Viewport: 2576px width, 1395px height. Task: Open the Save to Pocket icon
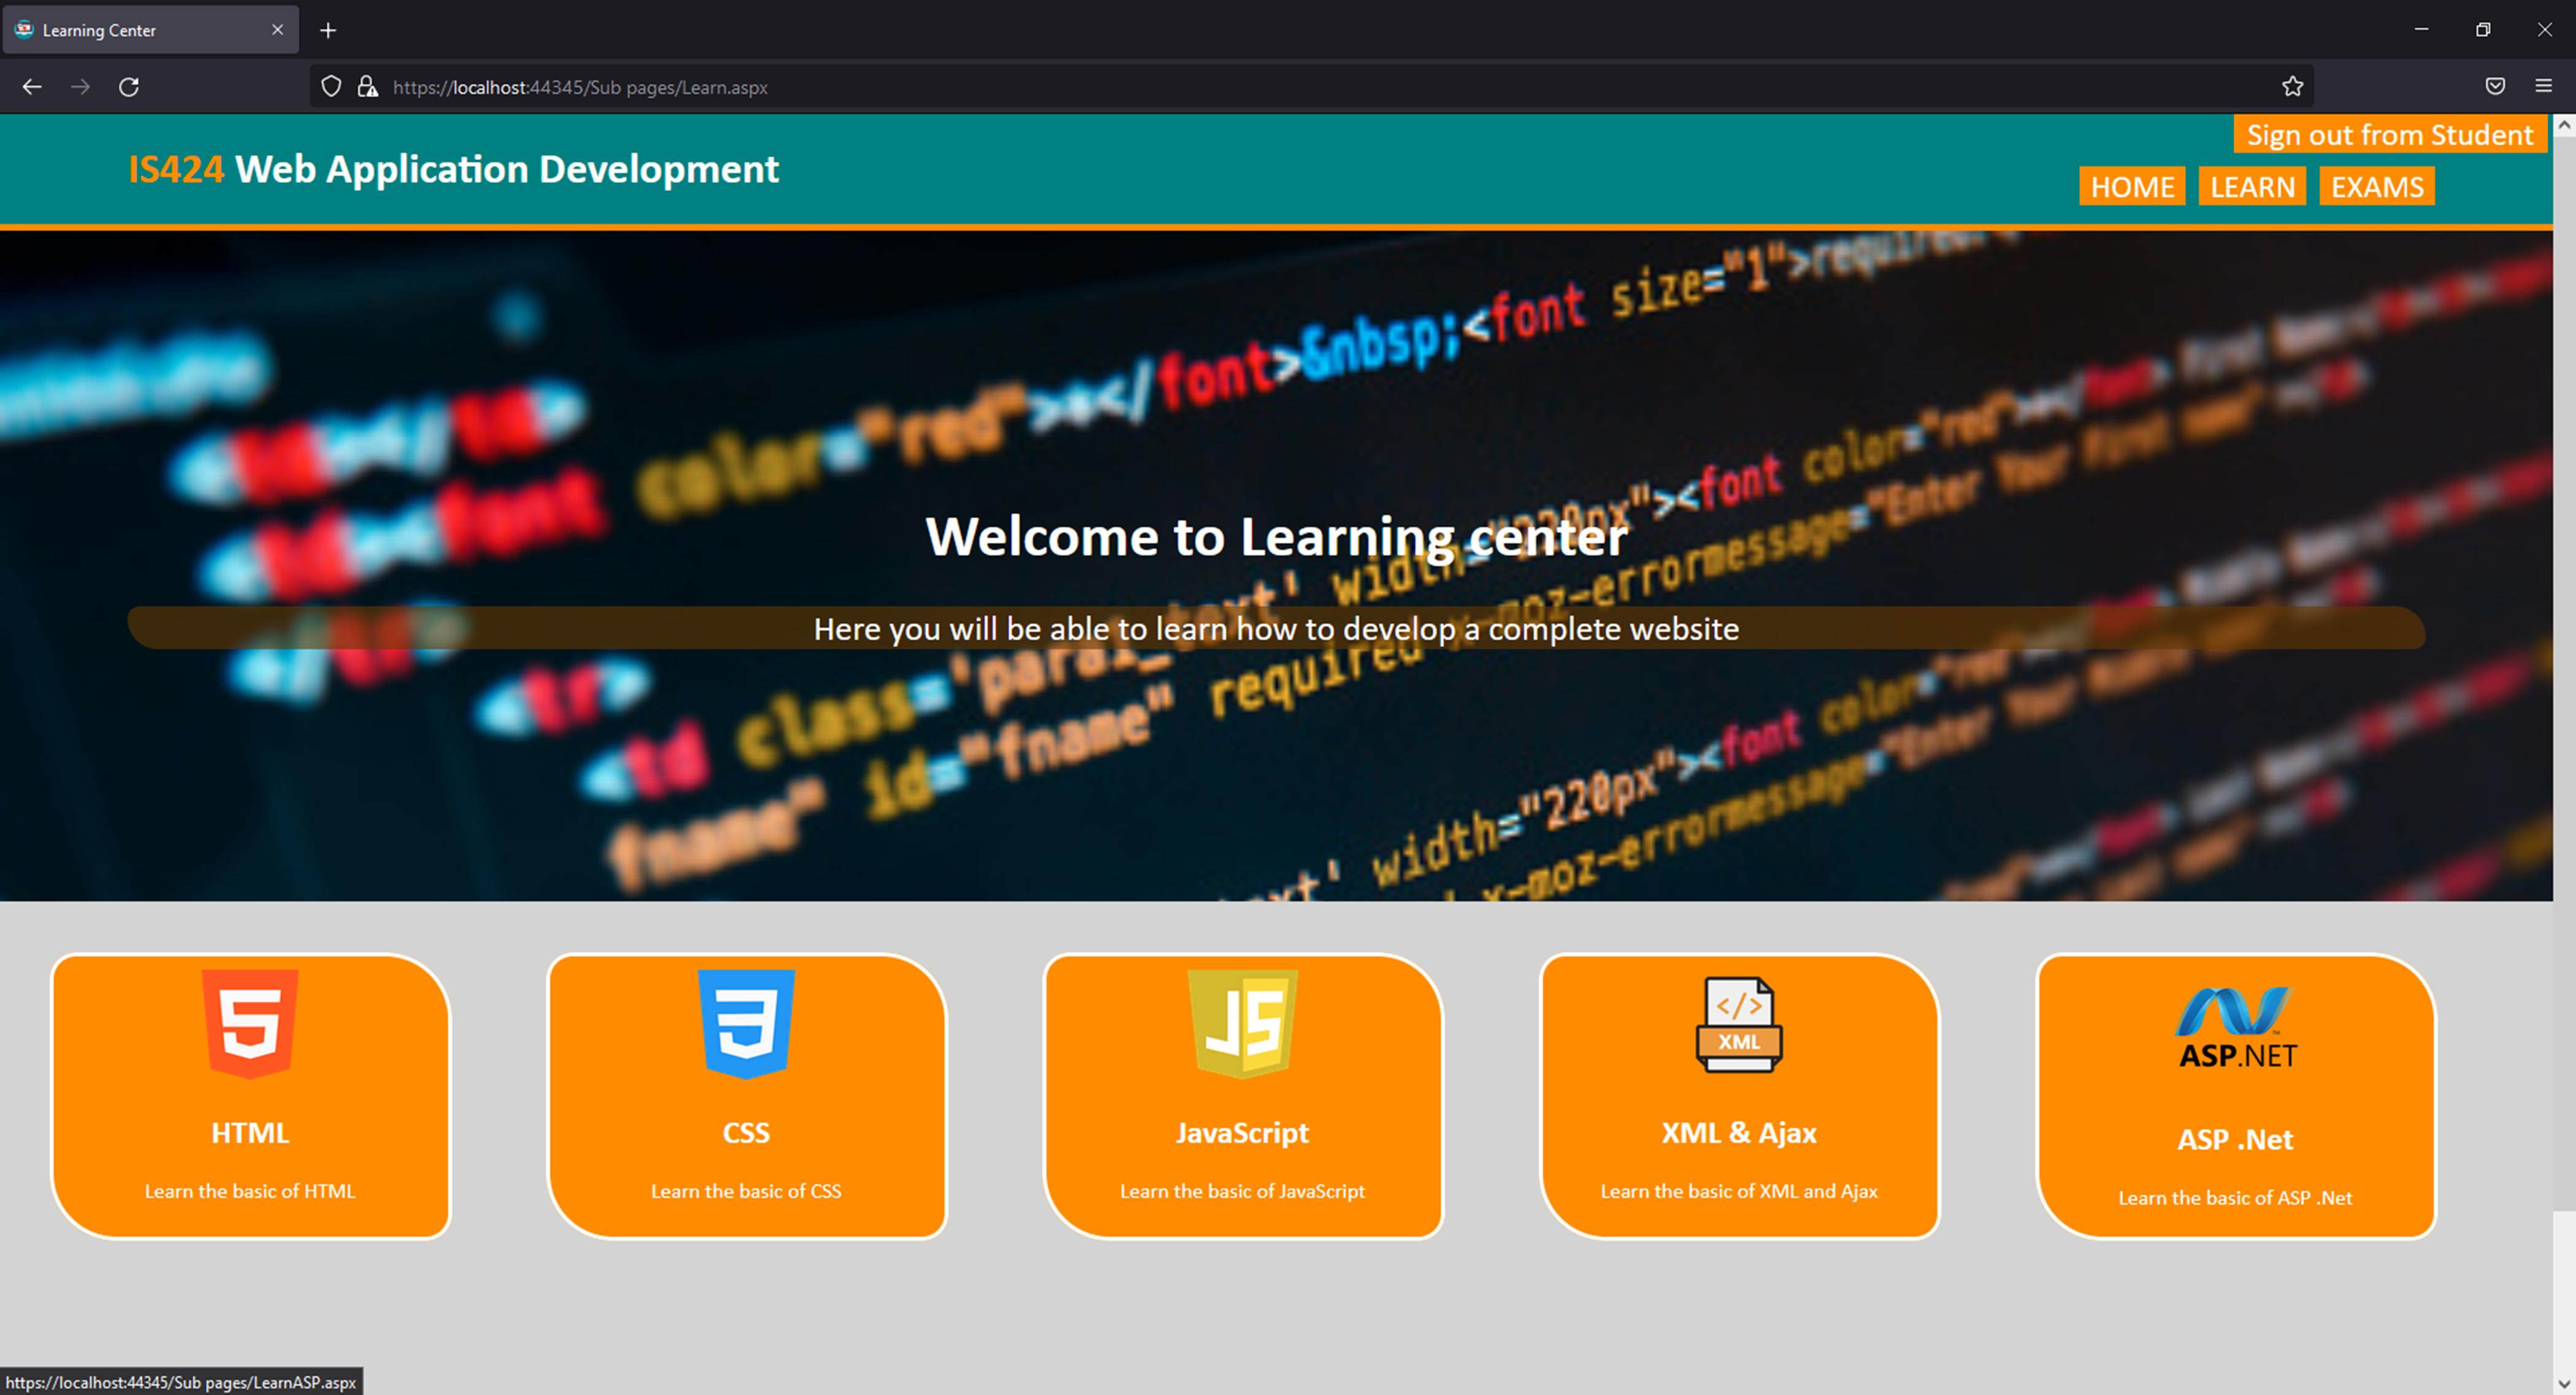pyautogui.click(x=2495, y=87)
